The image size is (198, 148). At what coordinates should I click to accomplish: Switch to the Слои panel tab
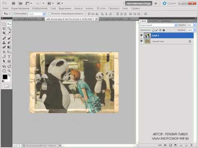click(x=143, y=21)
